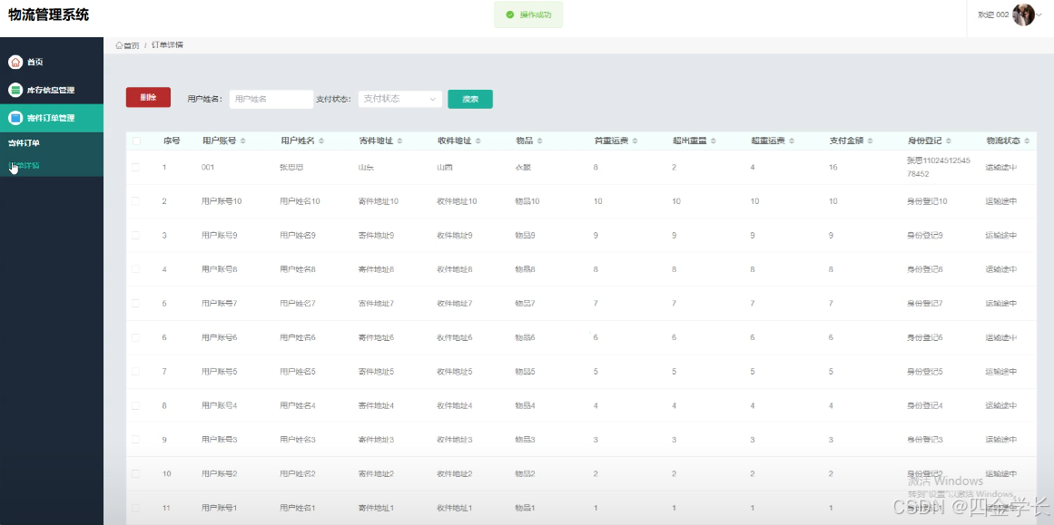Sort table by 超出重量 column arrows
The width and height of the screenshot is (1054, 525).
coord(714,141)
